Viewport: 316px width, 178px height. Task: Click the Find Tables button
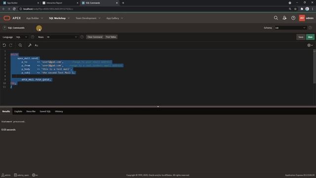(x=111, y=37)
